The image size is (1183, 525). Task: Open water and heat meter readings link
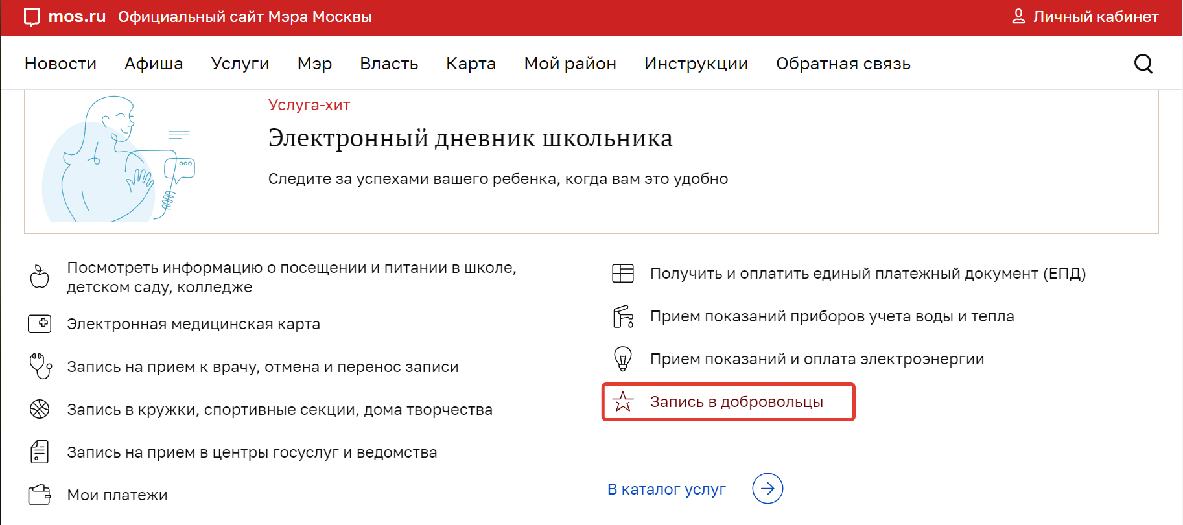[x=832, y=316]
